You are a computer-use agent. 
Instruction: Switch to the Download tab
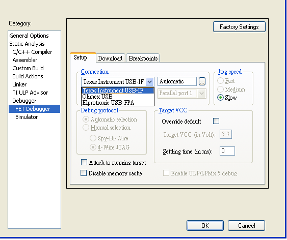click(111, 58)
